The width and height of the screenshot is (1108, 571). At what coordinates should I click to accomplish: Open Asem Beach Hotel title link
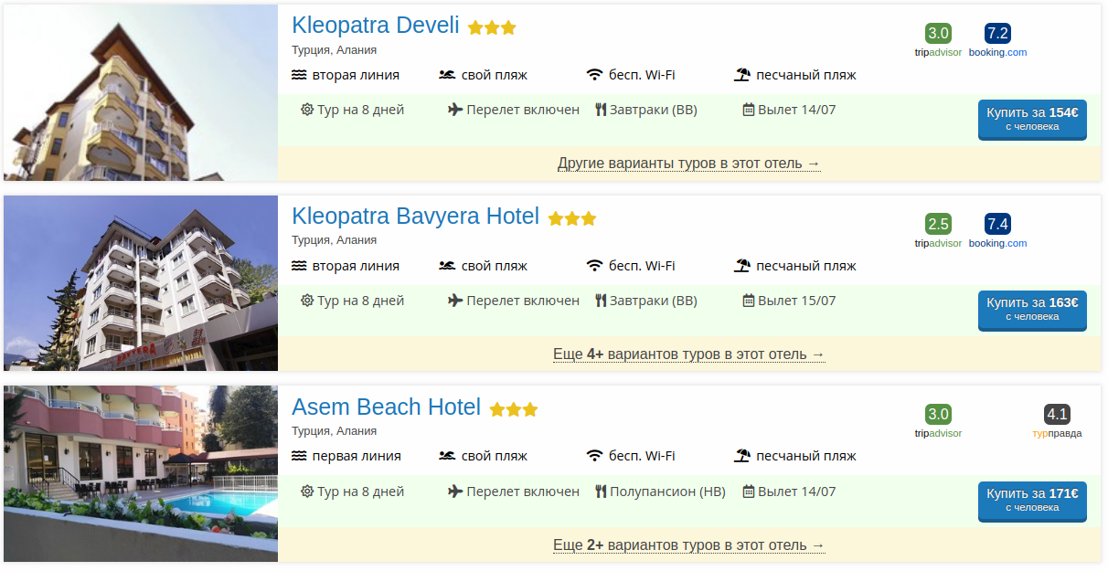click(387, 407)
